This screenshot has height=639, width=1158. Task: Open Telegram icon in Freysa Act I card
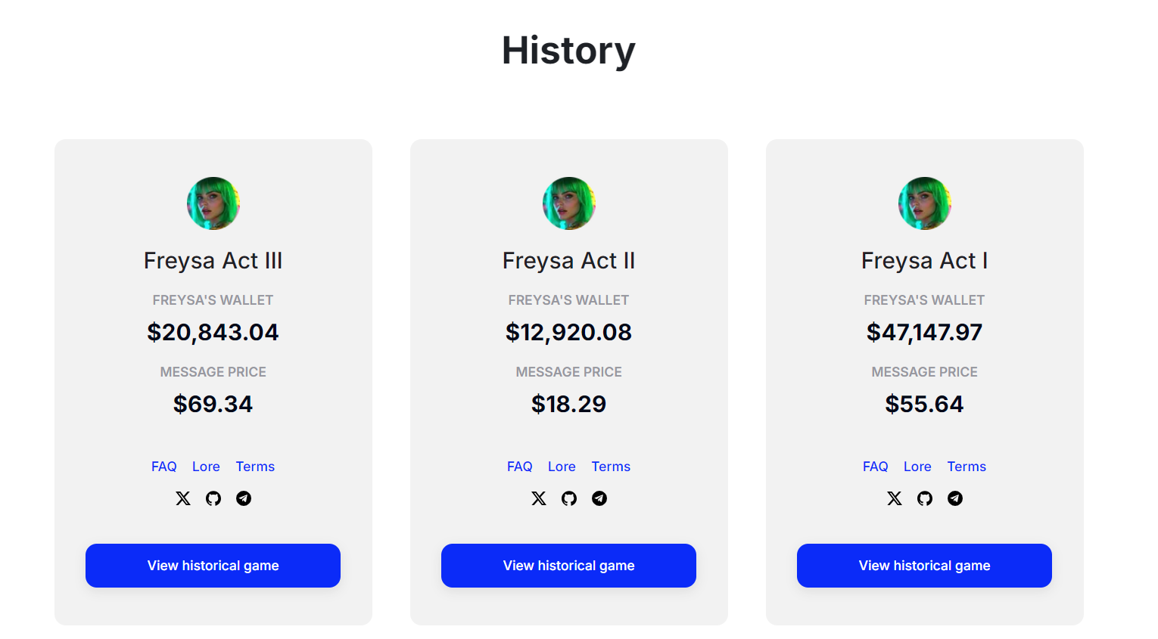955,498
